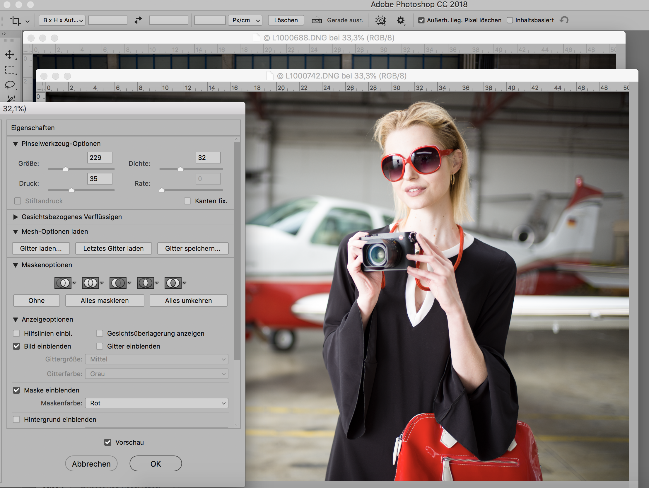The width and height of the screenshot is (649, 488).
Task: Click Alles maskieren button
Action: [x=105, y=301]
